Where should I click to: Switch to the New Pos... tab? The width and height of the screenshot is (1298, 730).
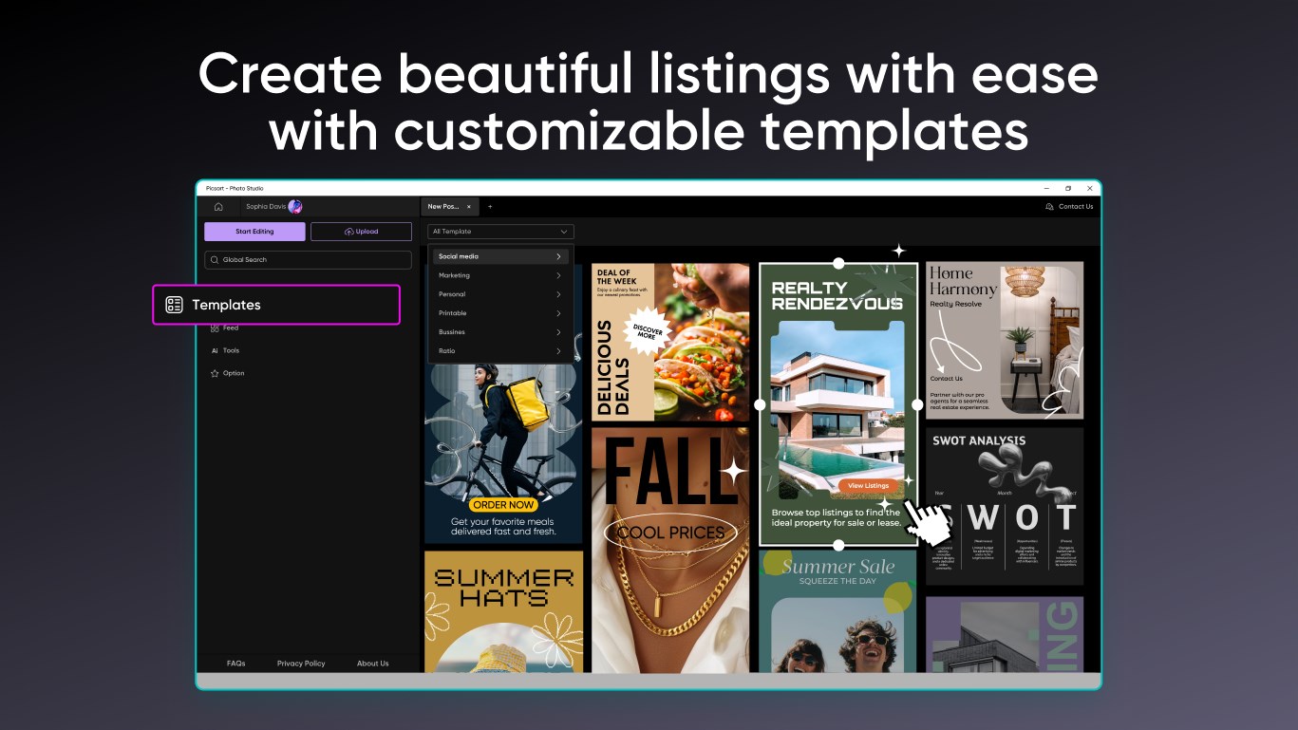444,206
